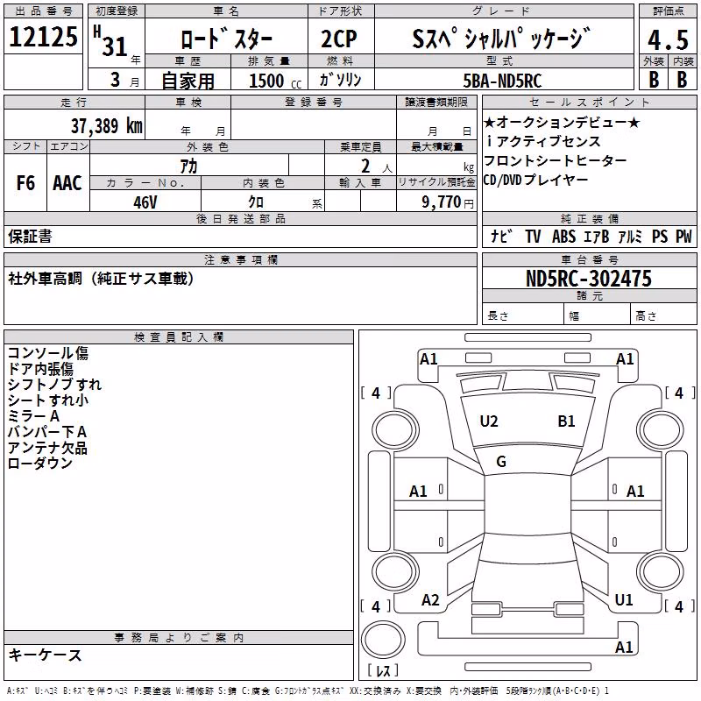Click the damage code legend line

308,691
